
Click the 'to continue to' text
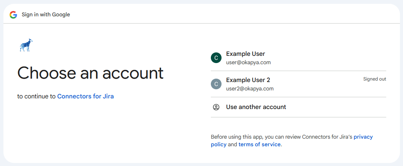37,96
